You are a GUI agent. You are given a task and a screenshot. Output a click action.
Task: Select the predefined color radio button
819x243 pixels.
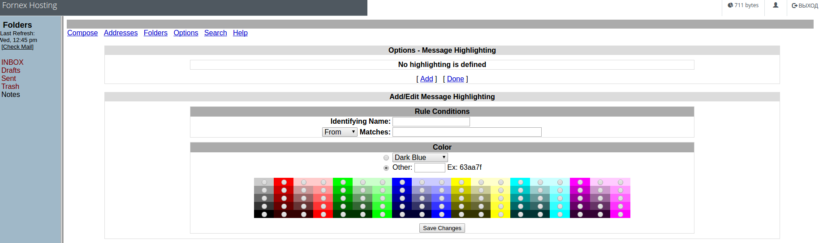tap(386, 158)
